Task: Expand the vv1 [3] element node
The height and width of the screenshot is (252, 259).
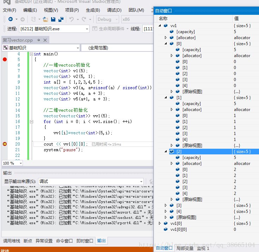Action: [x=166, y=205]
